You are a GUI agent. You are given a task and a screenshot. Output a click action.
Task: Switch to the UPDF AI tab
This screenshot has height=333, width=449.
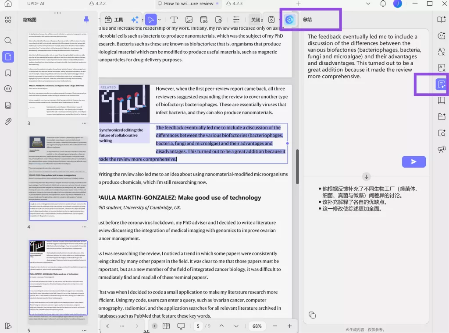coord(36,4)
